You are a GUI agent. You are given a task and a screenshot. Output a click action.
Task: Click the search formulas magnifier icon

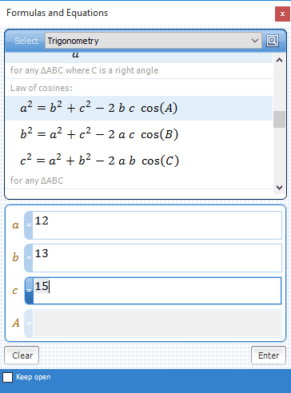point(273,41)
